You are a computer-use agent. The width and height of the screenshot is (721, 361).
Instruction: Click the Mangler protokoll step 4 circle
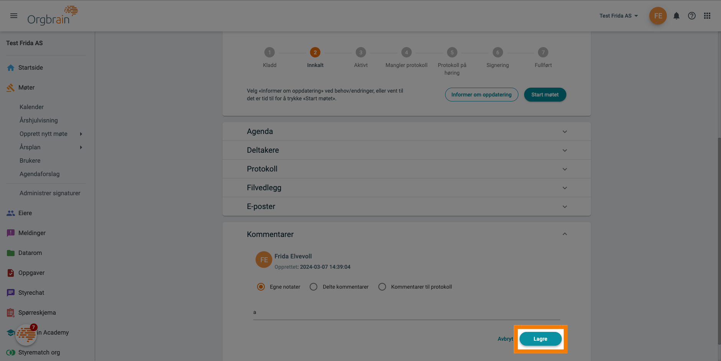406,52
